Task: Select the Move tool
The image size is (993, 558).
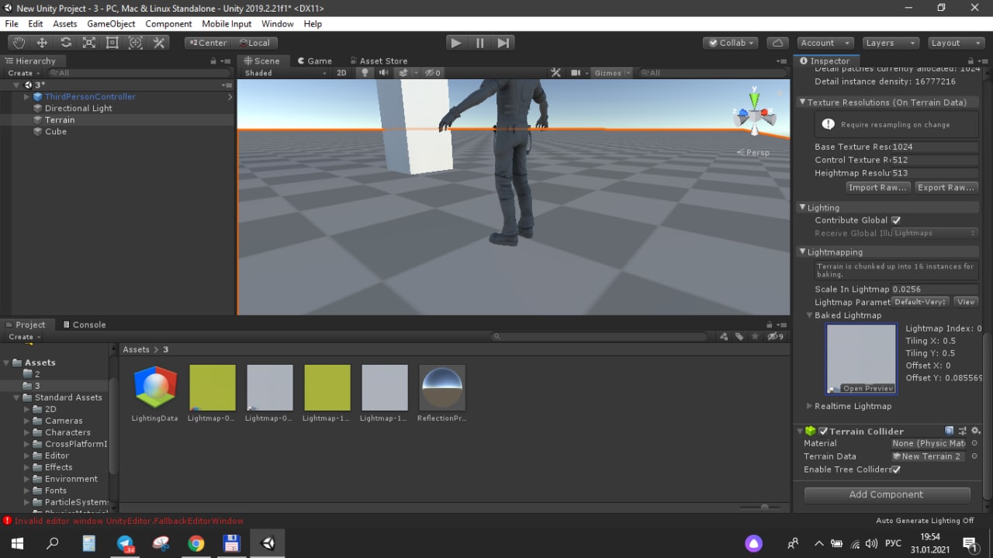Action: pos(42,43)
